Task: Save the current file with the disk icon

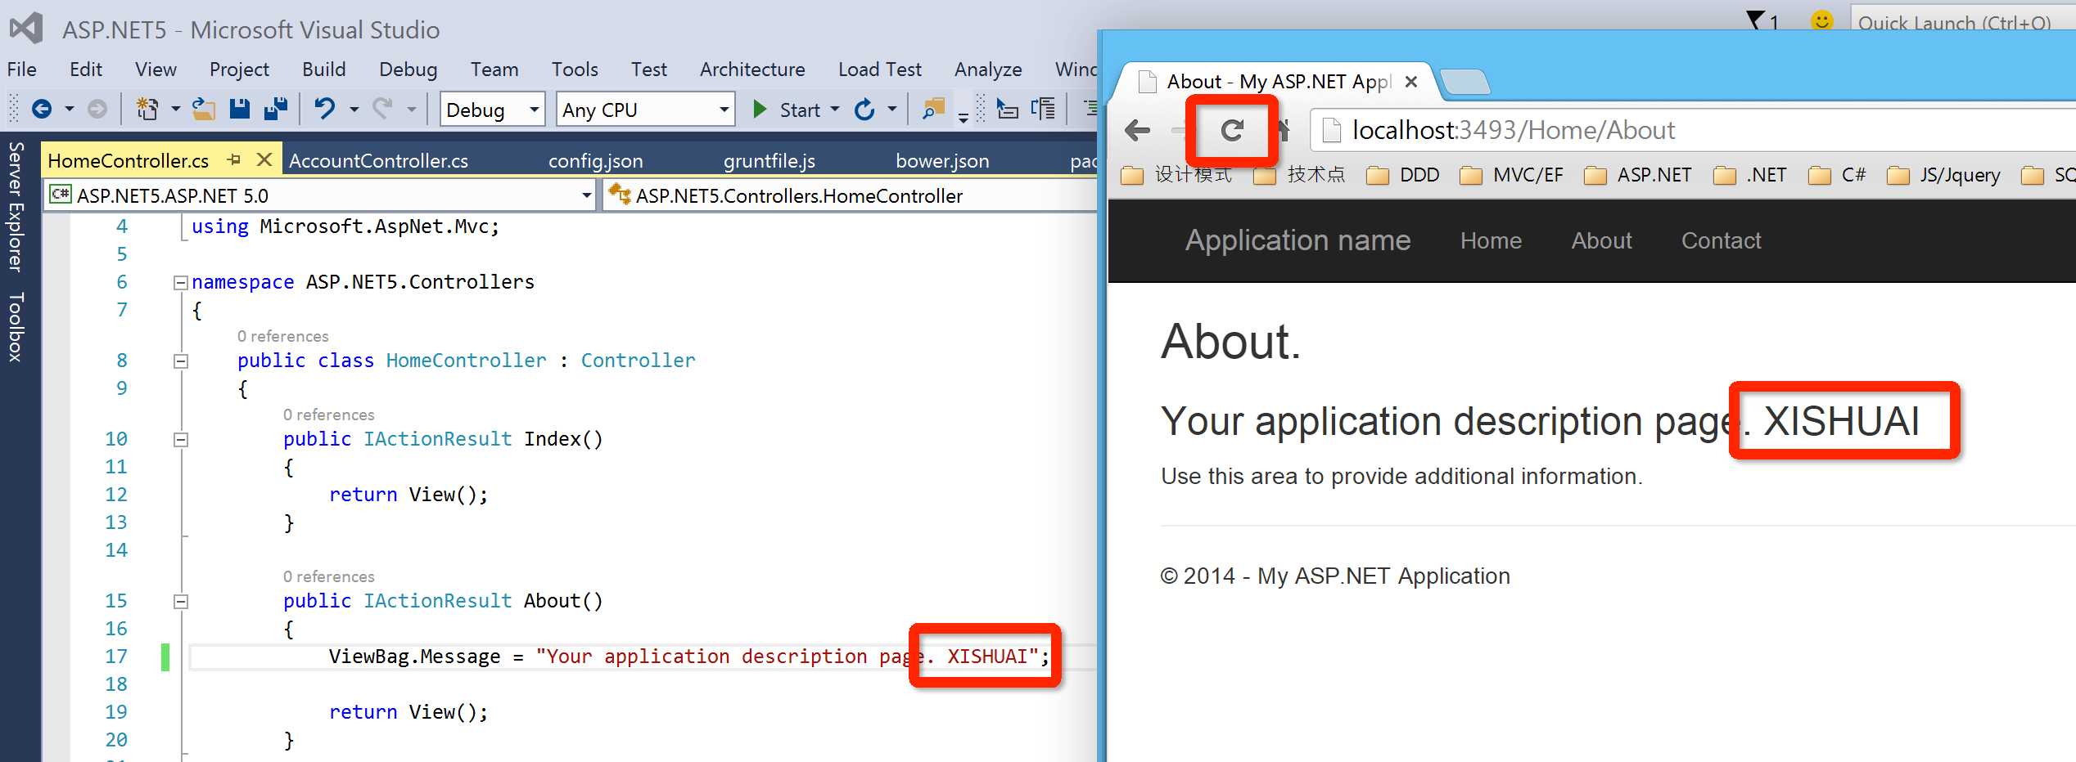Action: 239,109
